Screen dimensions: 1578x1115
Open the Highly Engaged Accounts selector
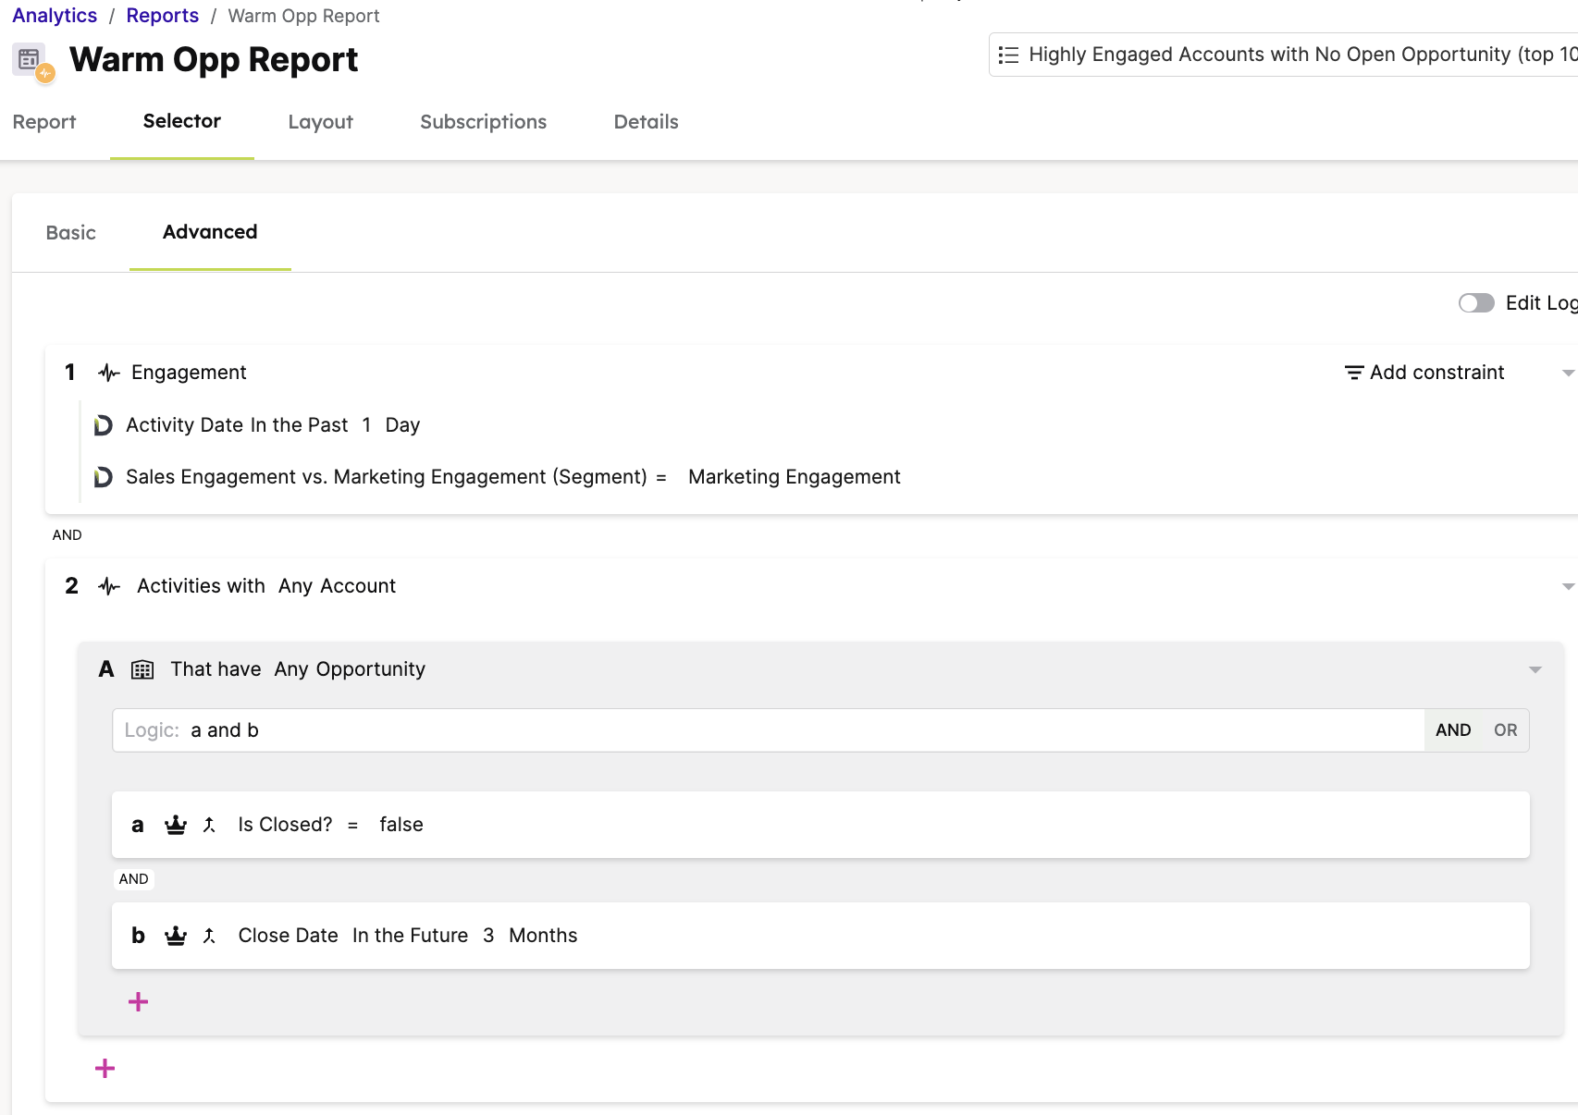1284,55
